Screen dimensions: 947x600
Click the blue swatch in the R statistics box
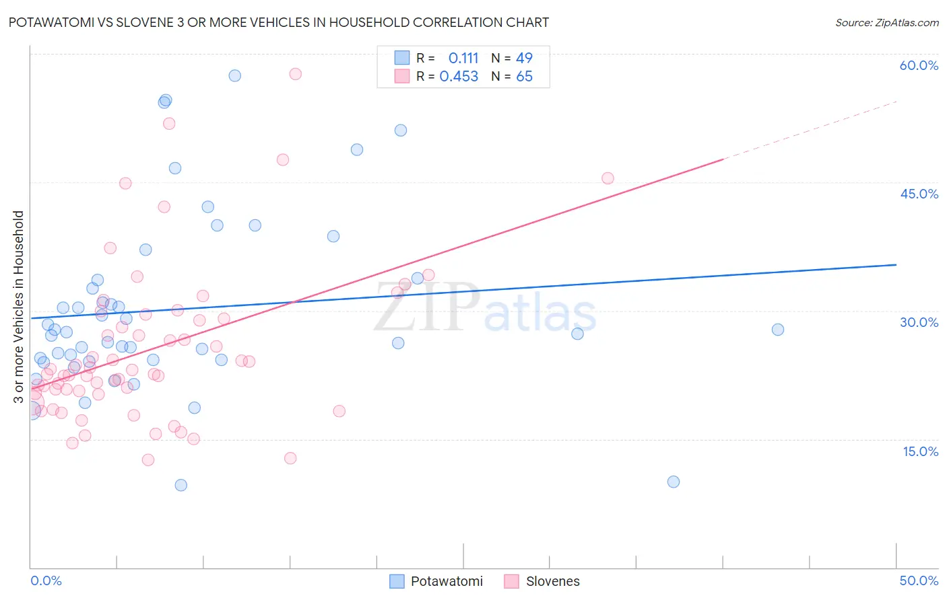402,58
